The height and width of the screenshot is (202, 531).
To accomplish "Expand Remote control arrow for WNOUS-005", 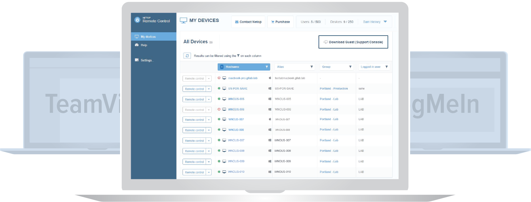I will [209, 99].
